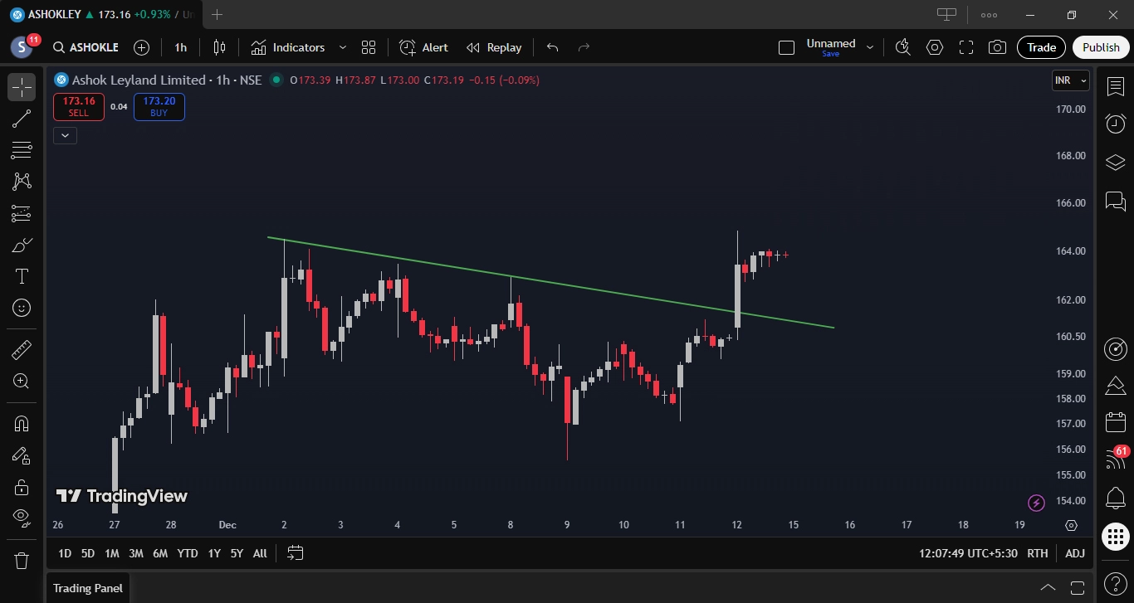The width and height of the screenshot is (1134, 603).
Task: Open chart settings hexagon icon
Action: click(x=935, y=47)
